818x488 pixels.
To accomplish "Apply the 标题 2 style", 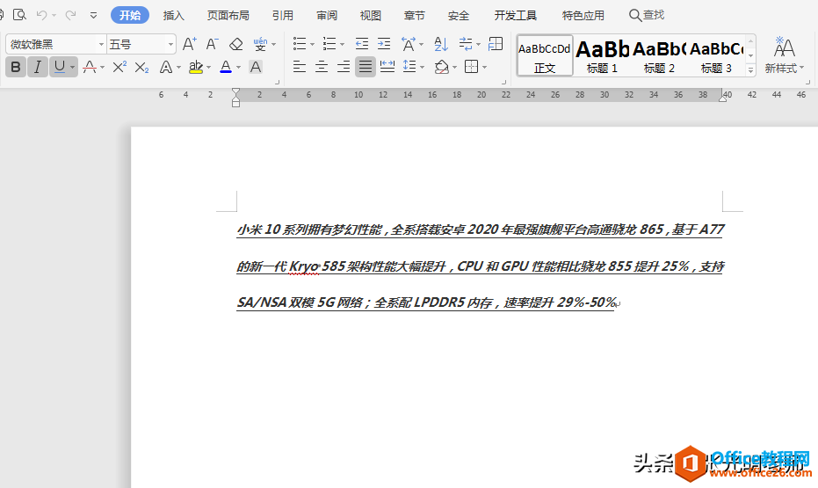I will point(659,56).
